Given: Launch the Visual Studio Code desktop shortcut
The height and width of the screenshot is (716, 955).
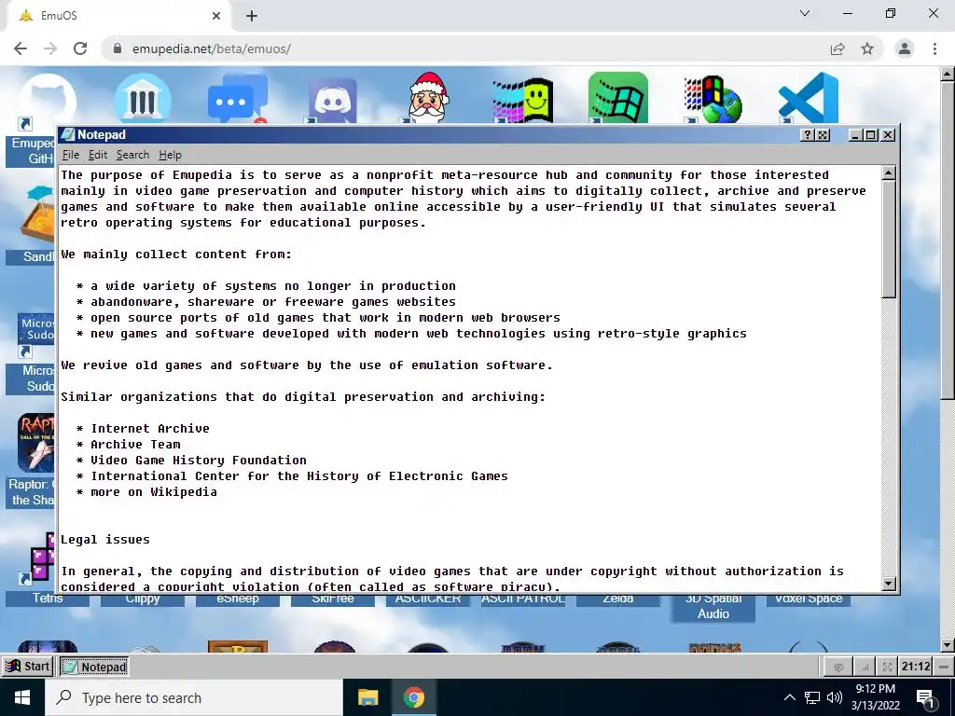Looking at the screenshot, I should coord(809,98).
